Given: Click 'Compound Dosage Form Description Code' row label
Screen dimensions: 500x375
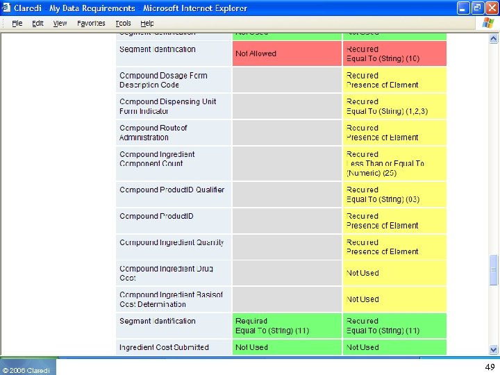Looking at the screenshot, I should [x=163, y=80].
